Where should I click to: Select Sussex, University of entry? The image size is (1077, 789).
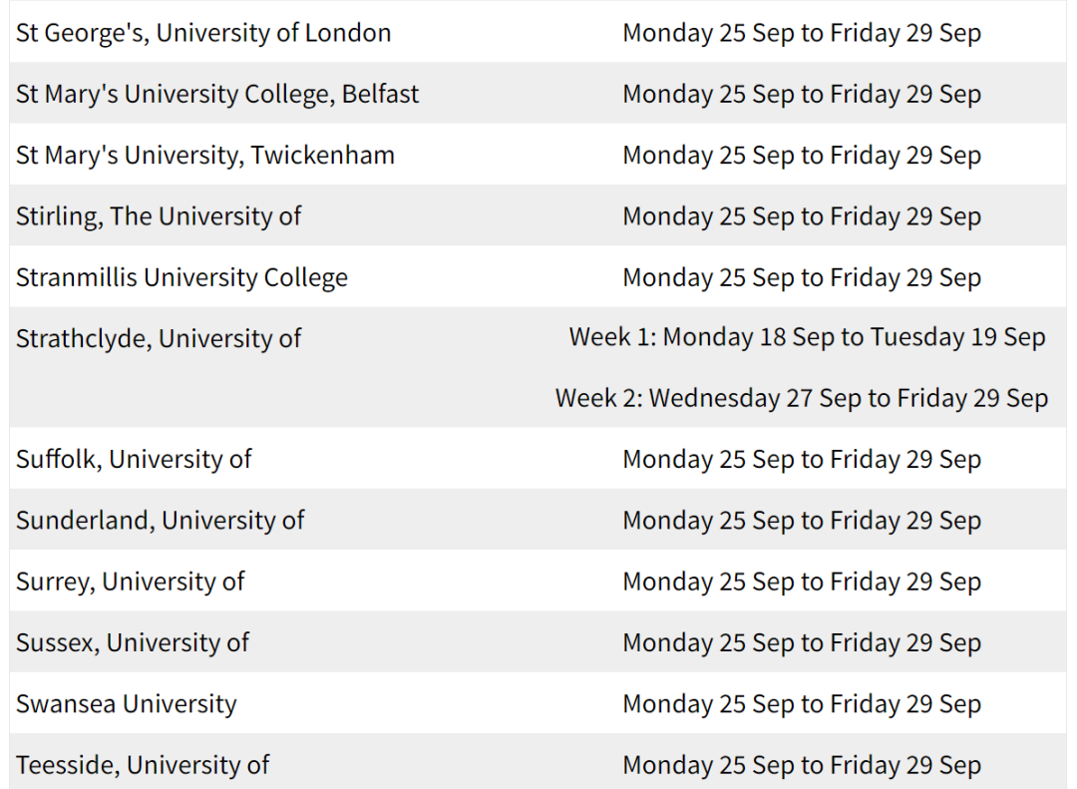(133, 642)
